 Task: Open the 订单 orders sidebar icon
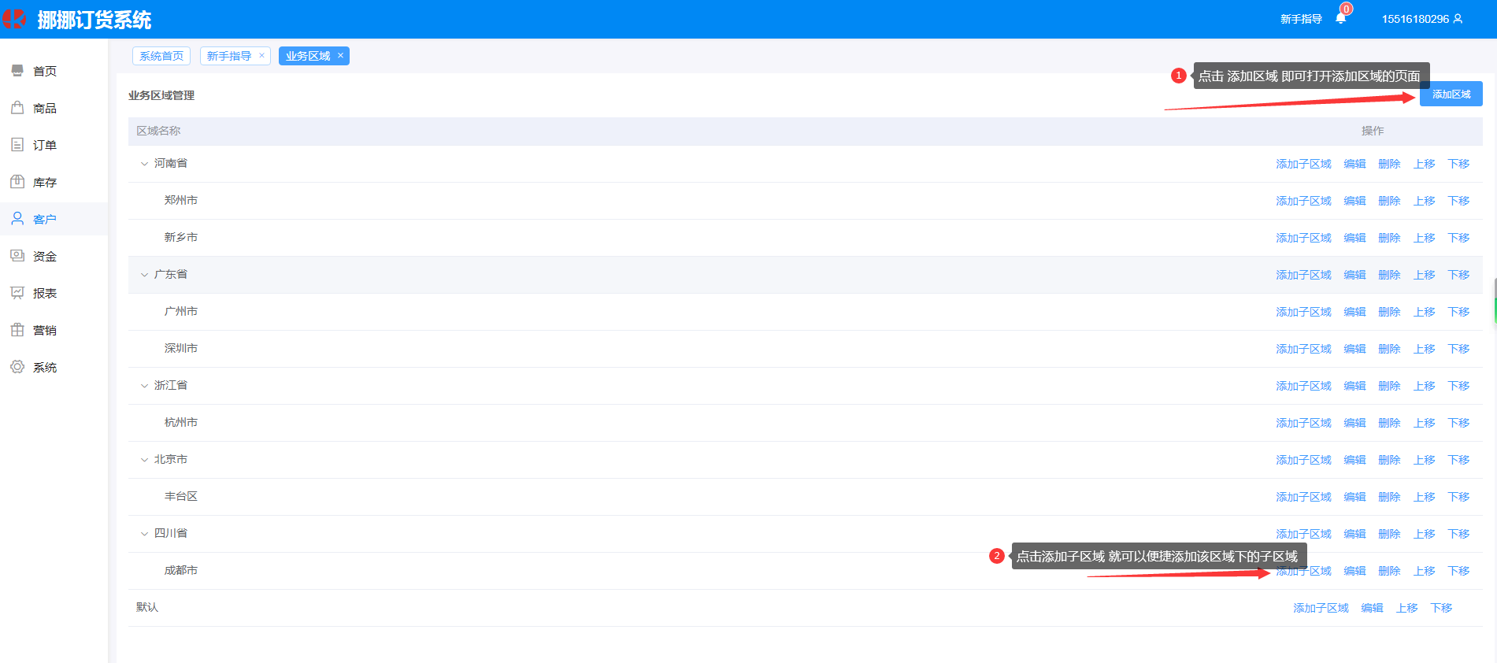coord(17,145)
